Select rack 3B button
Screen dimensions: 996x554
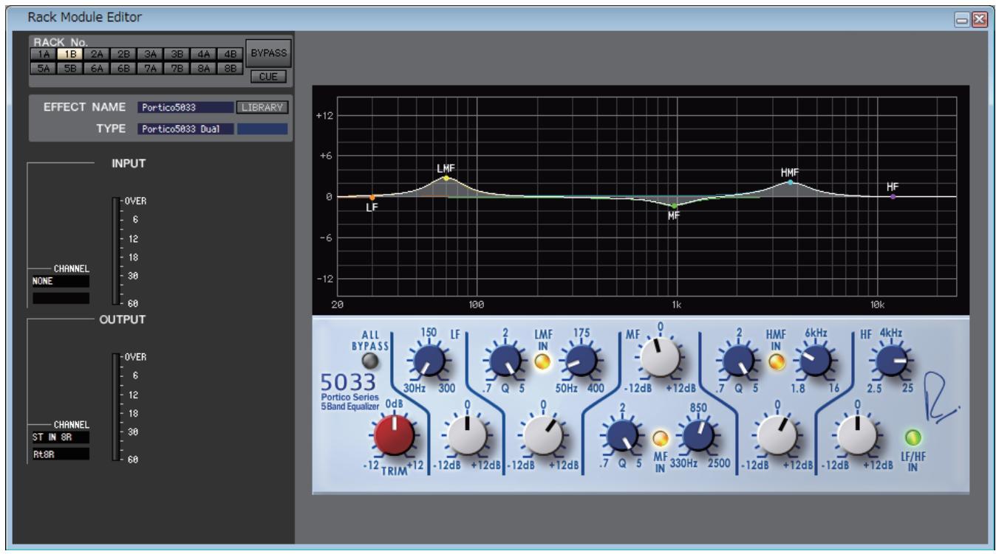point(177,54)
